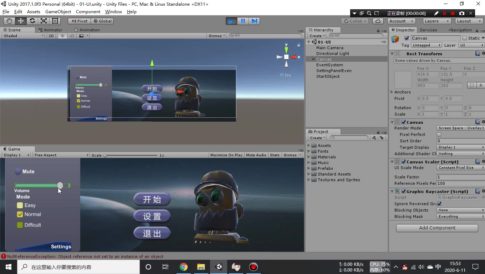Open the Blocking Objects dropdown

[x=460, y=210]
